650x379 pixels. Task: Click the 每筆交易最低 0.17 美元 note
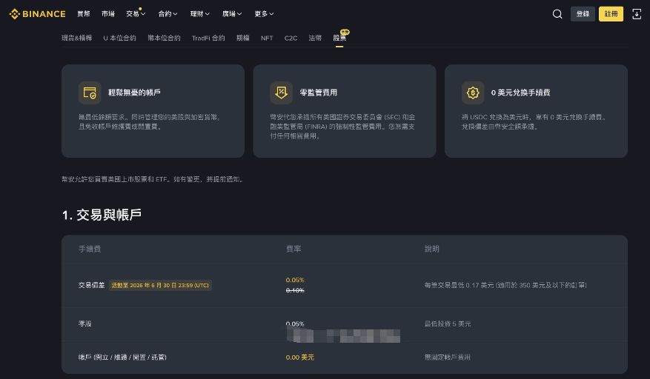point(505,285)
